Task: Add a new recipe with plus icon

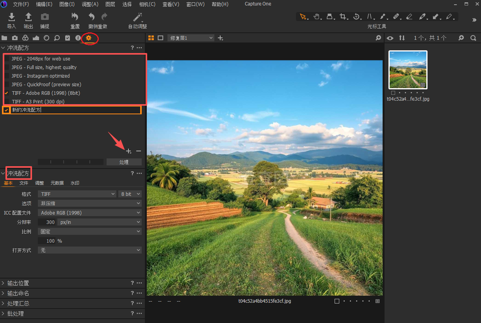Action: pyautogui.click(x=128, y=151)
